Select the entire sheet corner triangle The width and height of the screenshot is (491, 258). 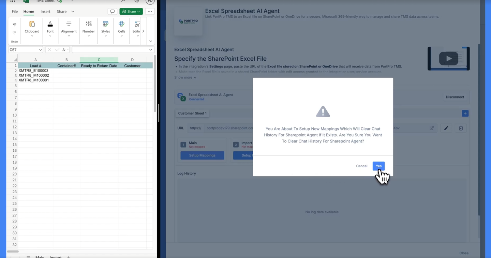pyautogui.click(x=15, y=60)
